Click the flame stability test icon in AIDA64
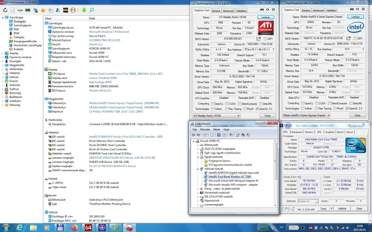The height and width of the screenshot is (232, 372). pyautogui.click(x=43, y=10)
